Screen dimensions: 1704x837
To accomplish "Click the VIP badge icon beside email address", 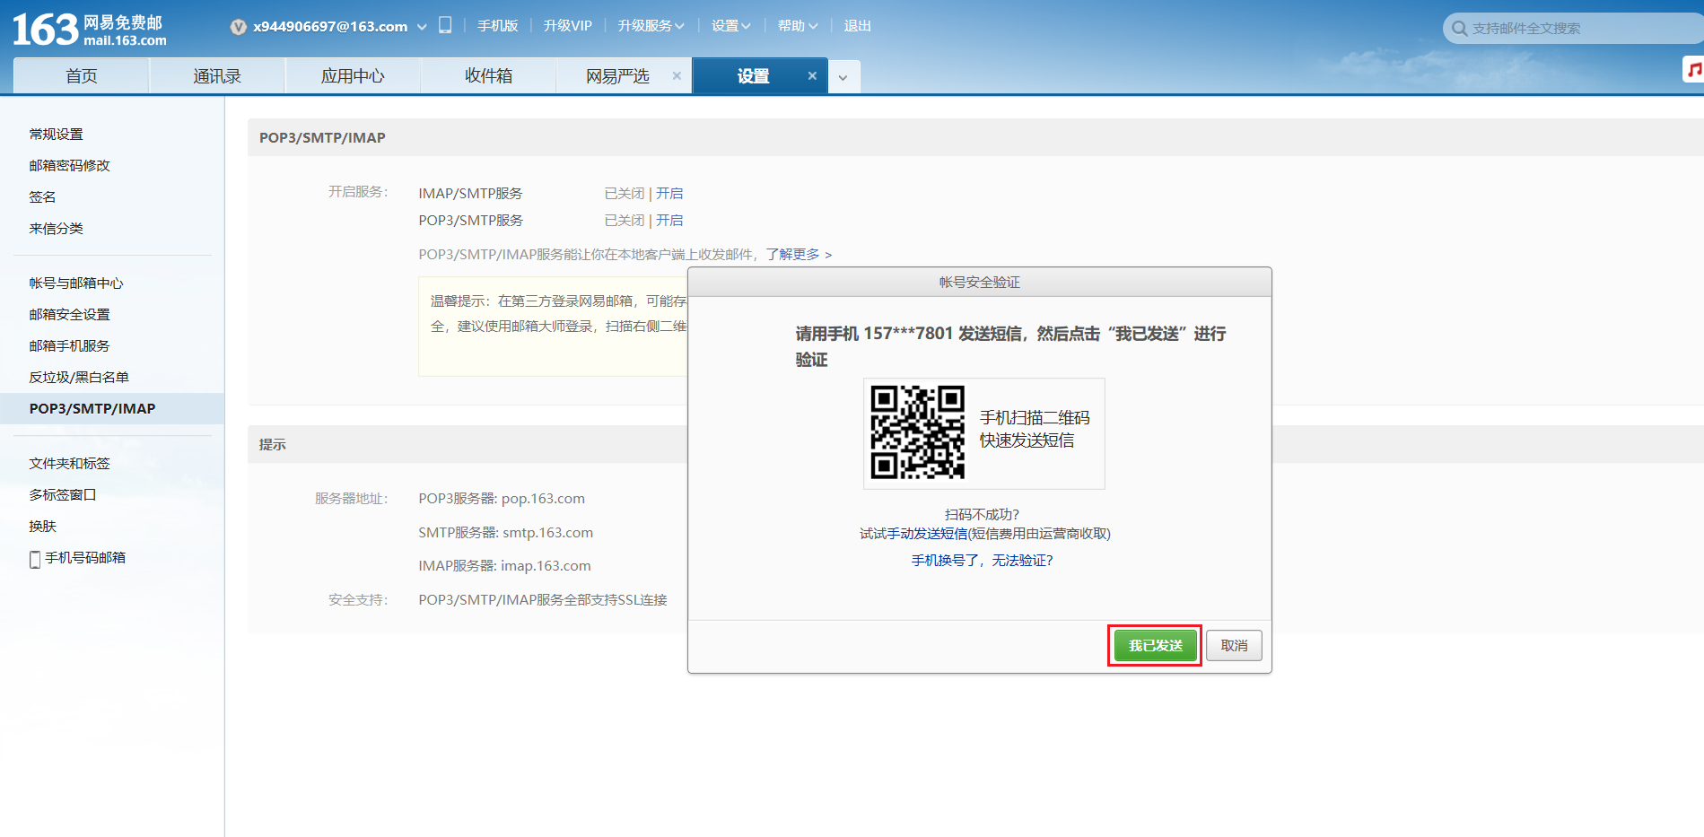I will coord(239,27).
